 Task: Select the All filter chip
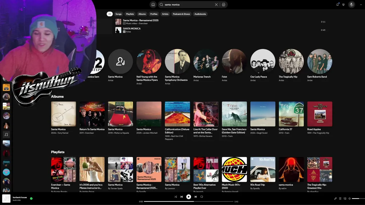click(x=109, y=14)
